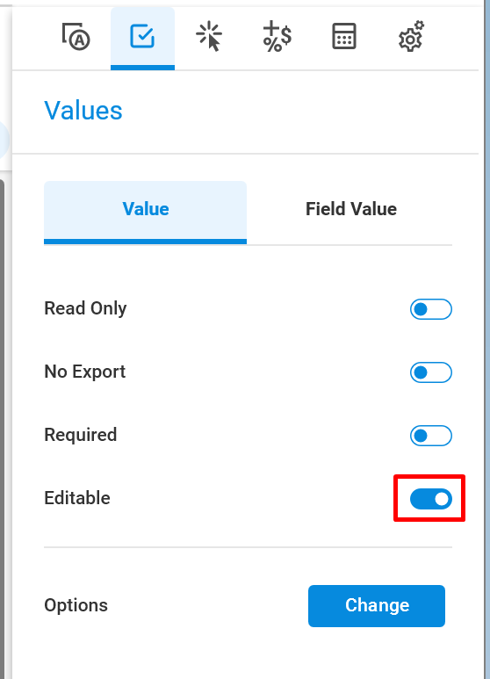Enable the Read Only switch

pyautogui.click(x=430, y=309)
